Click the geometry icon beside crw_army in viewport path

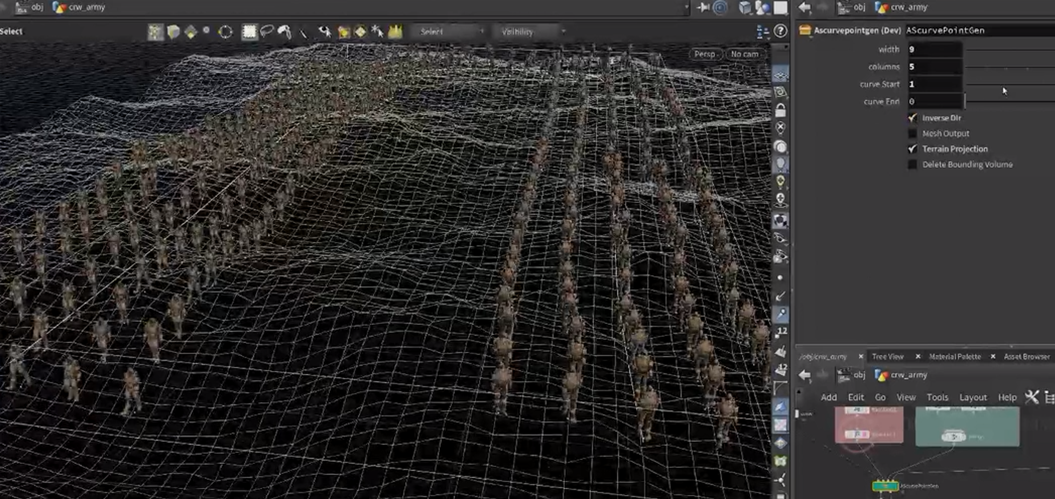(x=60, y=7)
